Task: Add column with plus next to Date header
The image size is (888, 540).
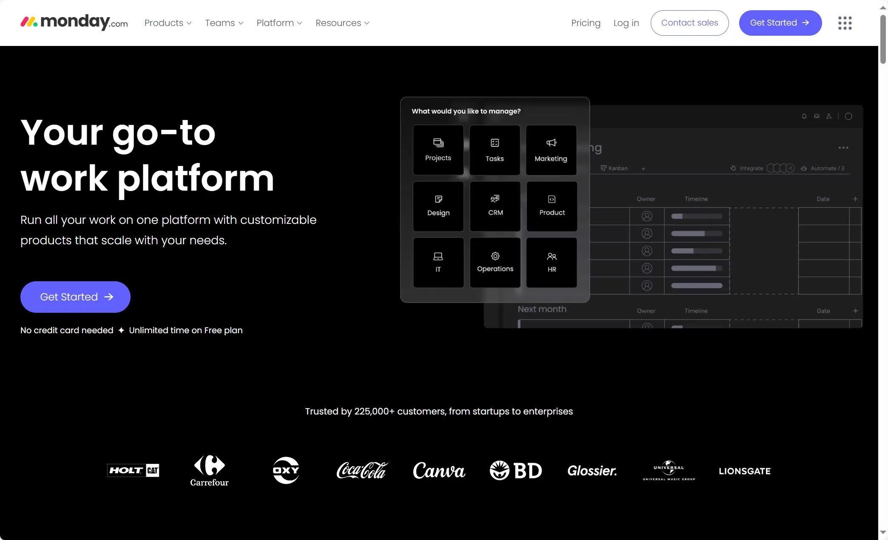Action: 855,199
